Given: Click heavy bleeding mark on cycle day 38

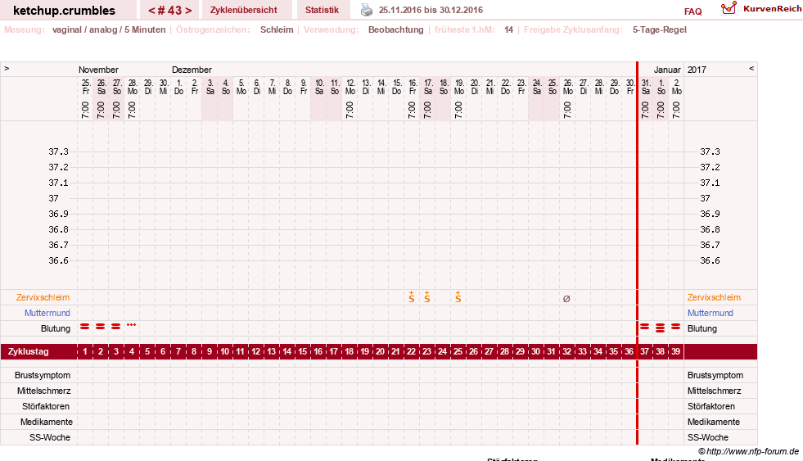Looking at the screenshot, I should tap(660, 328).
